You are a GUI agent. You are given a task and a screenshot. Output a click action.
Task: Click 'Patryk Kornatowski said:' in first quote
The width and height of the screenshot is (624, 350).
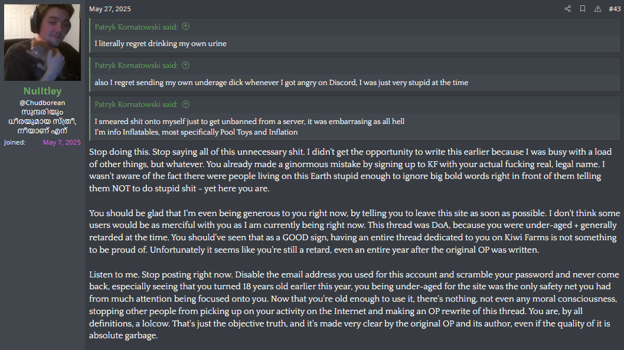coord(136,27)
